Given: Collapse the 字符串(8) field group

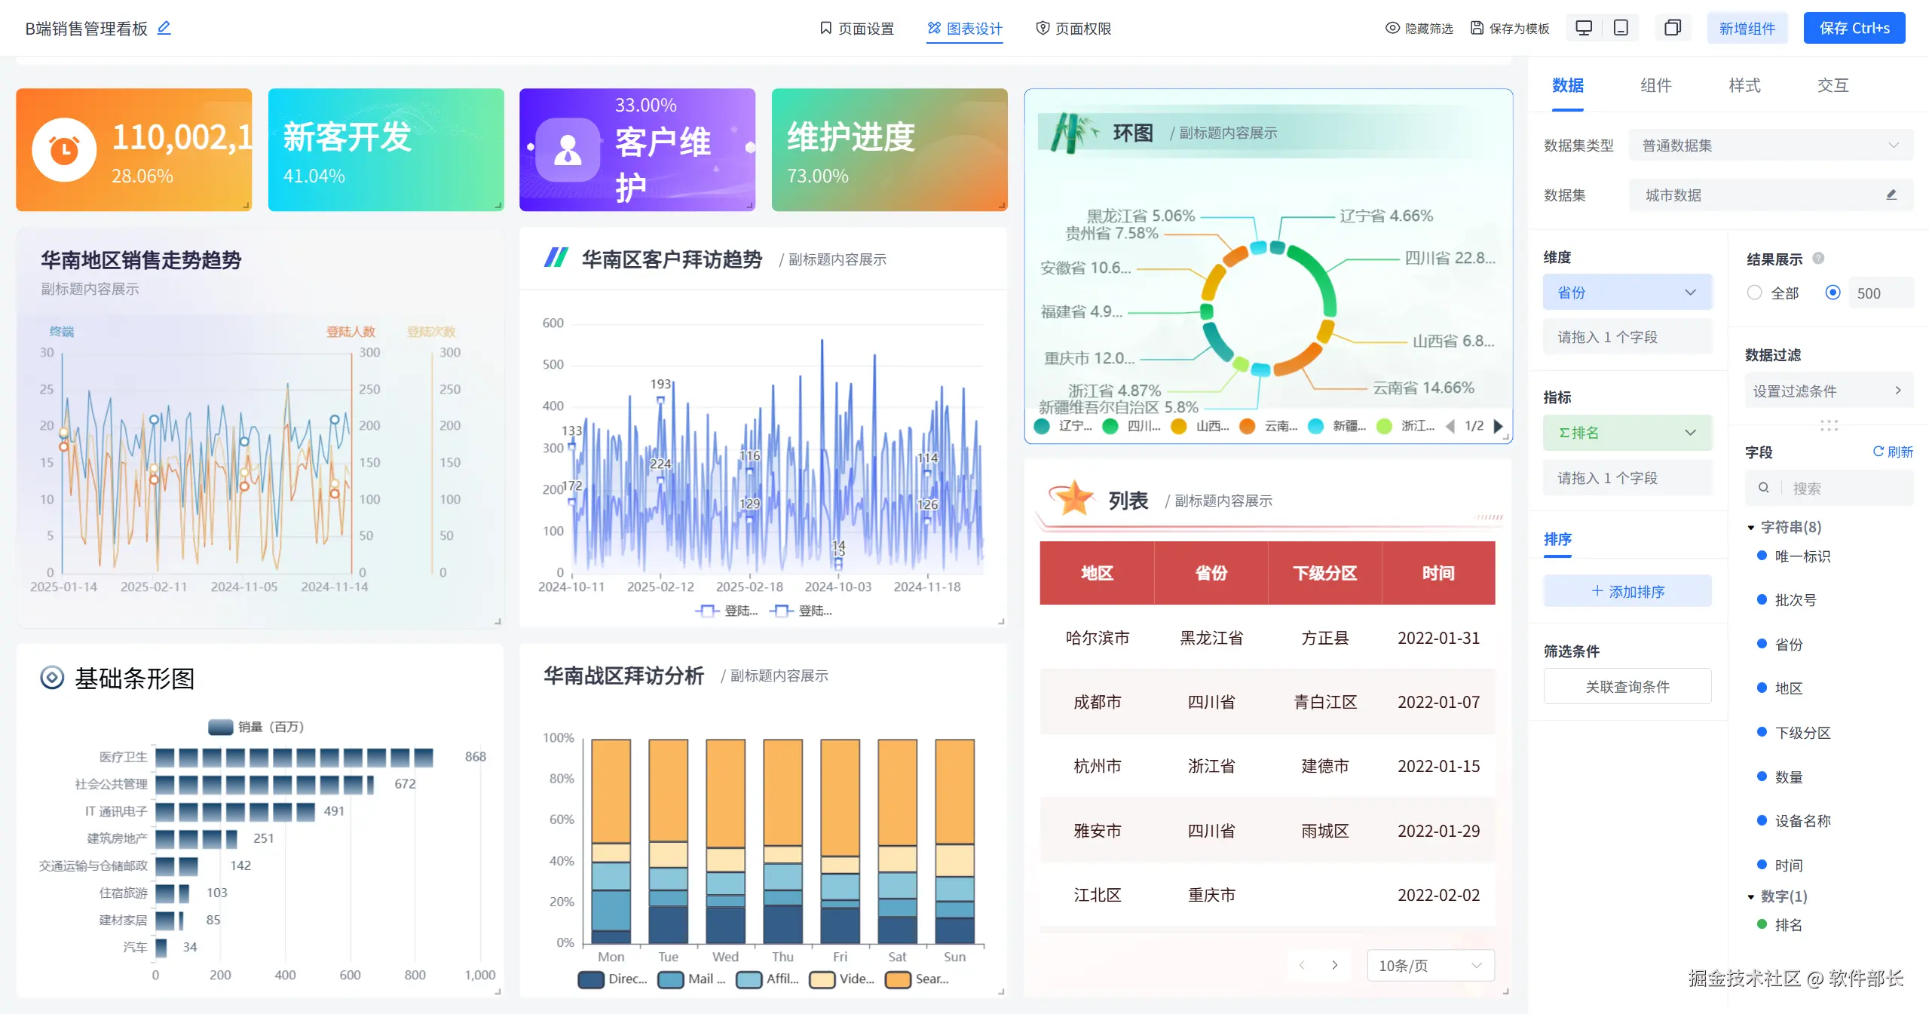Looking at the screenshot, I should 1750,528.
